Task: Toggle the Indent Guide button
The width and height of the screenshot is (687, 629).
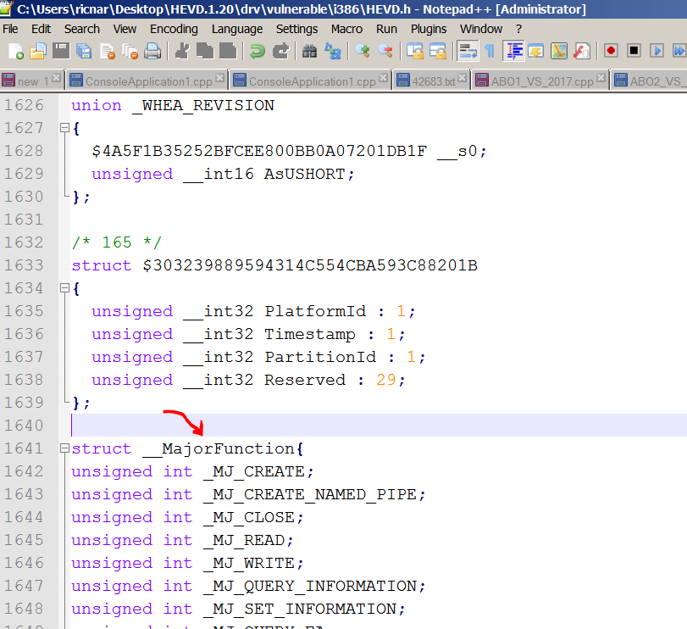Action: [514, 51]
